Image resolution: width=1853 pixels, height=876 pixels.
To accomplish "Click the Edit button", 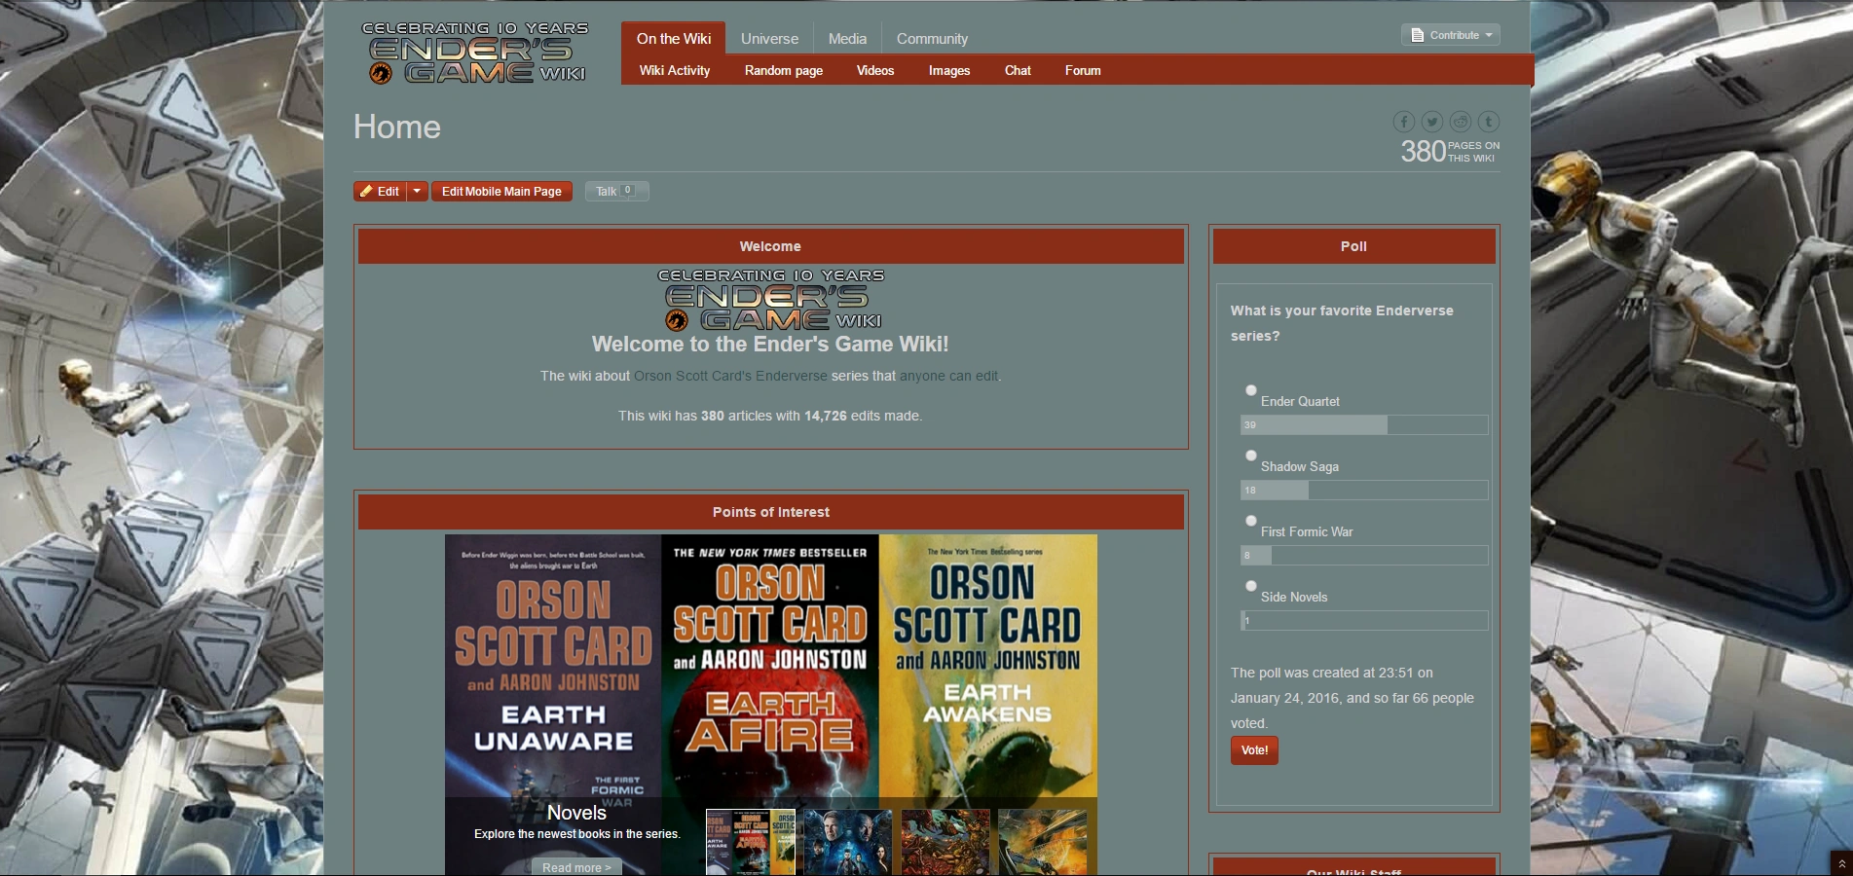I will [380, 192].
